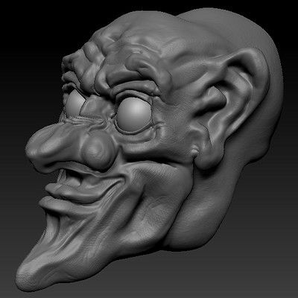This screenshot has height=298, width=298.
Task: Click the lower lip of the sculpt
Action: pos(74,194)
